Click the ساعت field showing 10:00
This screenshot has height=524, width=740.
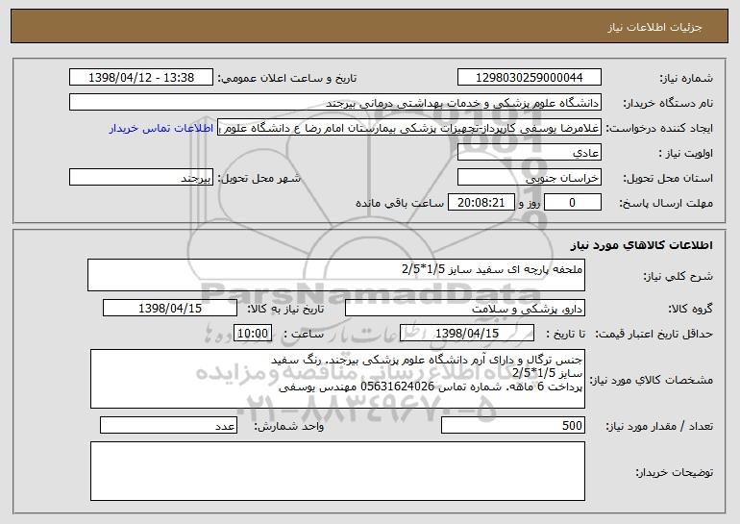(x=253, y=334)
